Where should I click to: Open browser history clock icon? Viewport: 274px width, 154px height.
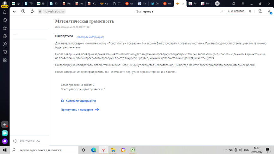tap(5, 20)
